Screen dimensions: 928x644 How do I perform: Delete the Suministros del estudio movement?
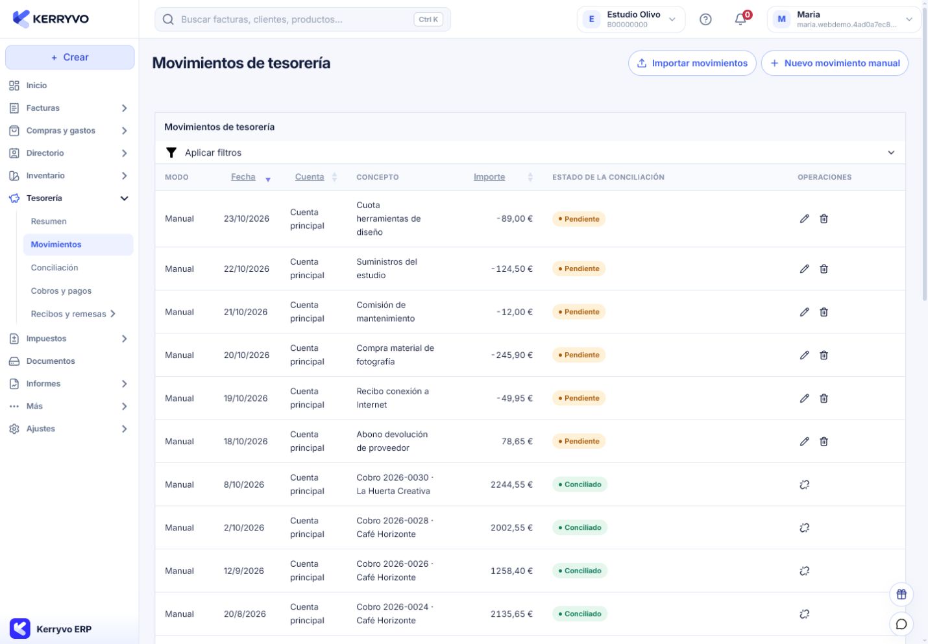pyautogui.click(x=824, y=268)
